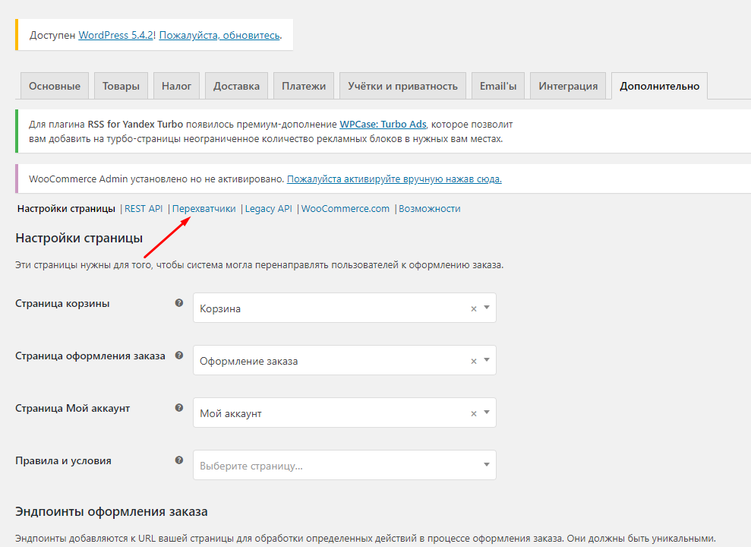Image resolution: width=751 pixels, height=547 pixels.
Task: Click help icon for Страница Мой аккаунт
Action: [x=179, y=407]
